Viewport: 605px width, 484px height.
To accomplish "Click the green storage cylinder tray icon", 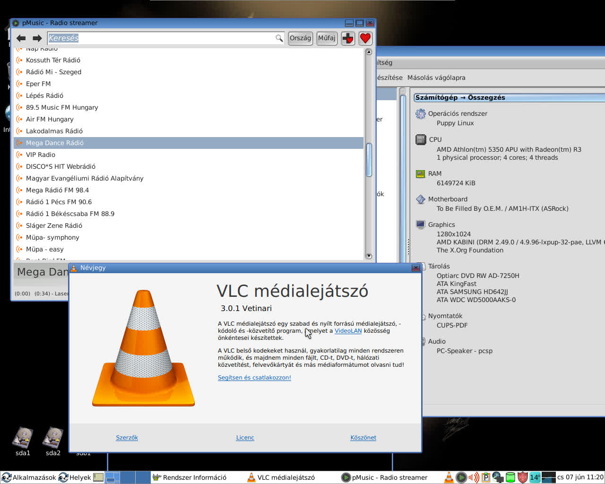I will pos(510,477).
